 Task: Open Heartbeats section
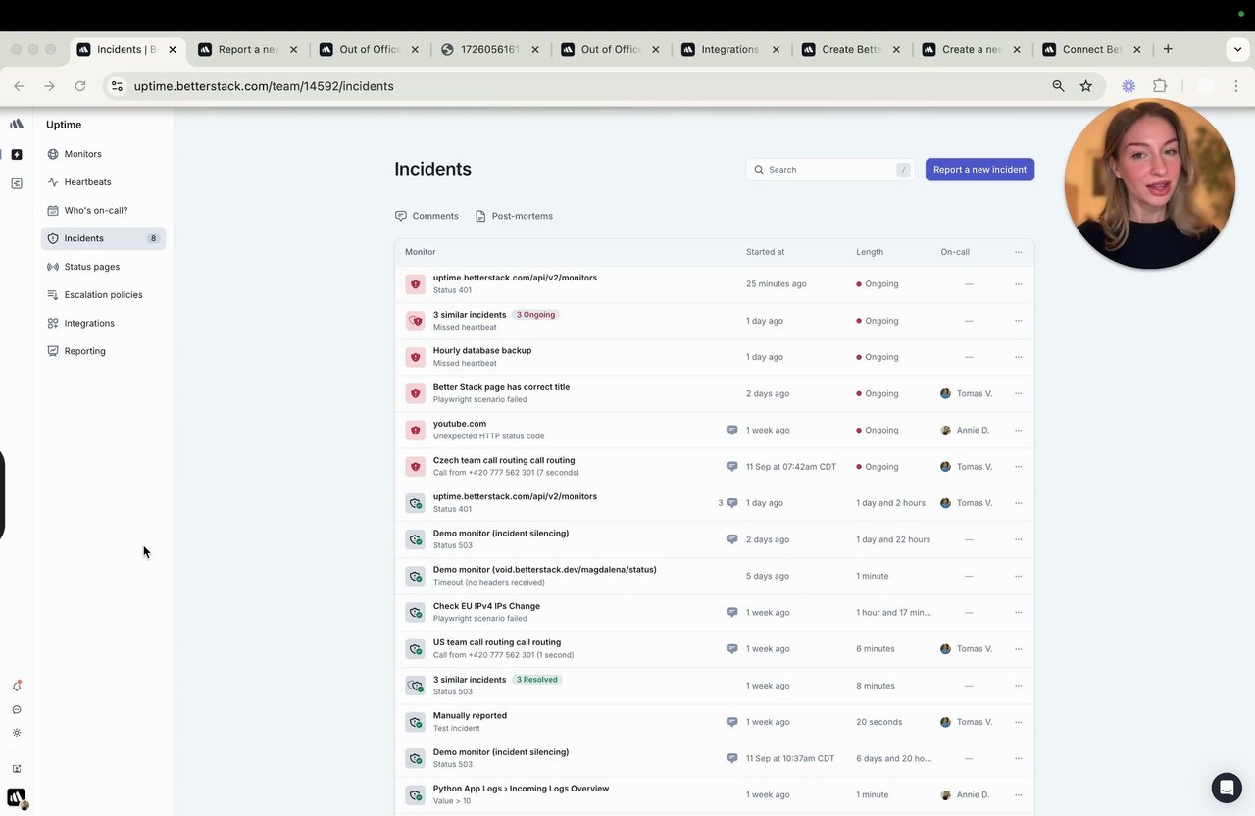87,182
